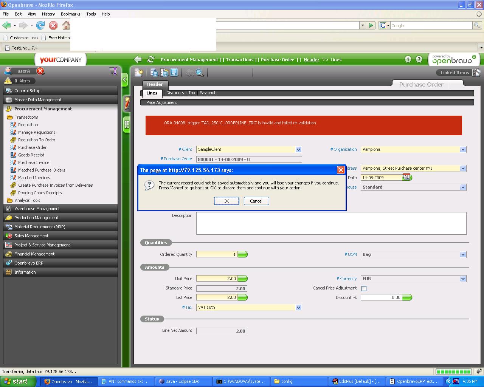The image size is (484, 387).
Task: Open the Bookmarks menu in Firefox
Action: [70, 14]
